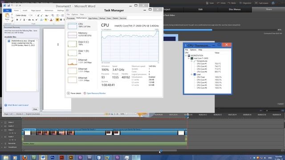Click the Organizer button in Premiere Elements
Viewport: 285px width, 160px height.
(x=245, y=3)
